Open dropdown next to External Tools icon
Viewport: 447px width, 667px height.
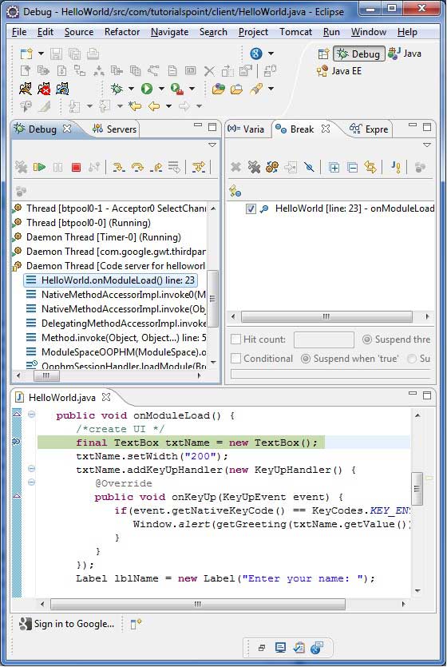click(x=192, y=89)
